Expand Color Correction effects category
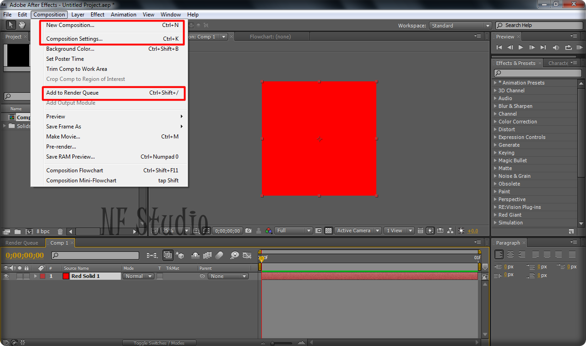The height and width of the screenshot is (346, 586). (x=495, y=122)
